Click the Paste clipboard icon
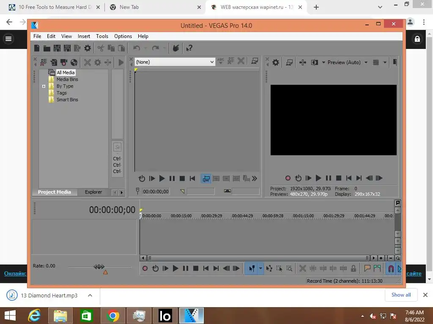 click(x=121, y=48)
